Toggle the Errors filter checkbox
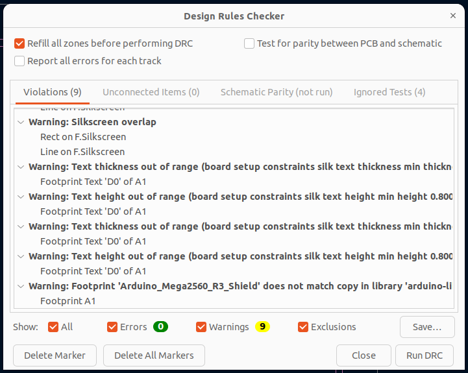The image size is (468, 373). tap(112, 327)
